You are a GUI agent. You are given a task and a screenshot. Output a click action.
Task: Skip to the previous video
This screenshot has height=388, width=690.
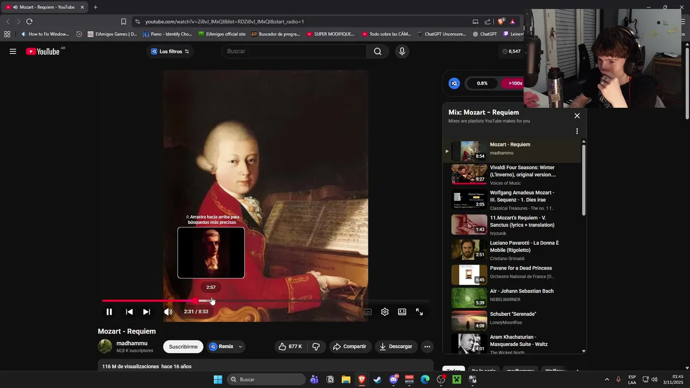click(x=129, y=312)
